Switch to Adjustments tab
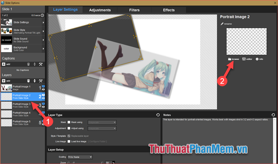Image resolution: width=278 pixels, height=164 pixels. [x=100, y=10]
